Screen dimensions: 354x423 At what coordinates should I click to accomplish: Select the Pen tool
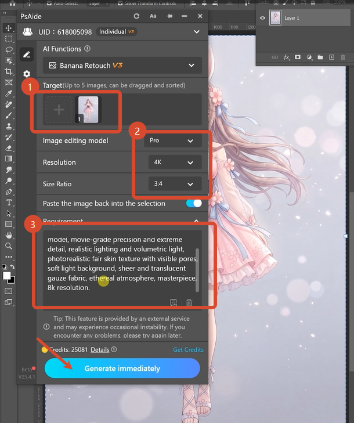point(9,191)
